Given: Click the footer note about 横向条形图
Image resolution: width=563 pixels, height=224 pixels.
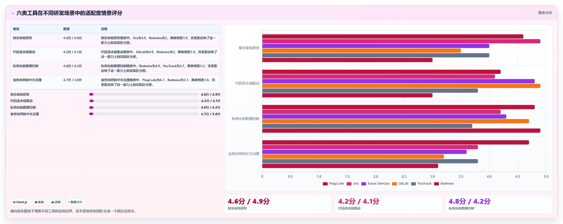Looking at the screenshot, I should (x=74, y=211).
